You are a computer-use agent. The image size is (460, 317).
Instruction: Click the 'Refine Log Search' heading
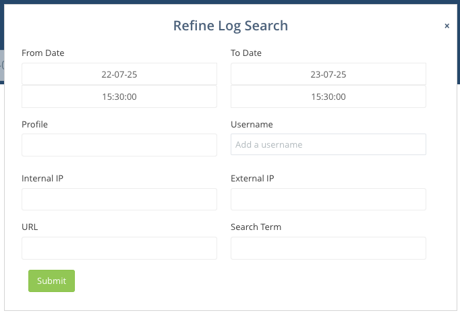231,26
